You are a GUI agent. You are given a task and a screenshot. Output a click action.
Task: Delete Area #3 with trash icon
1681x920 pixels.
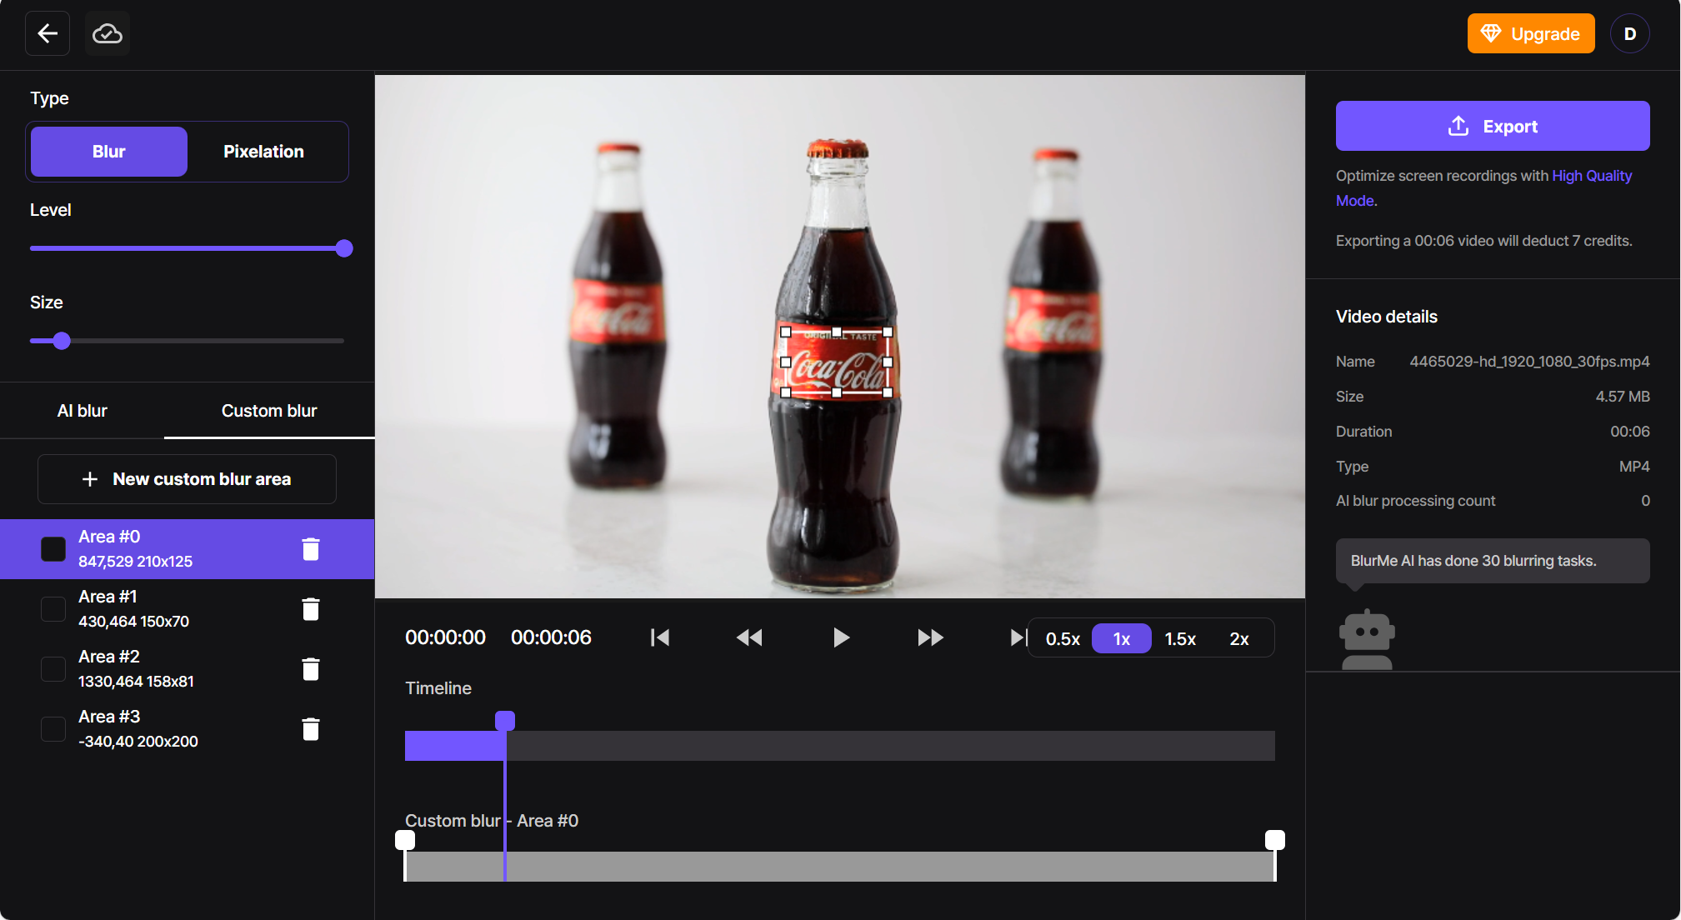(311, 729)
